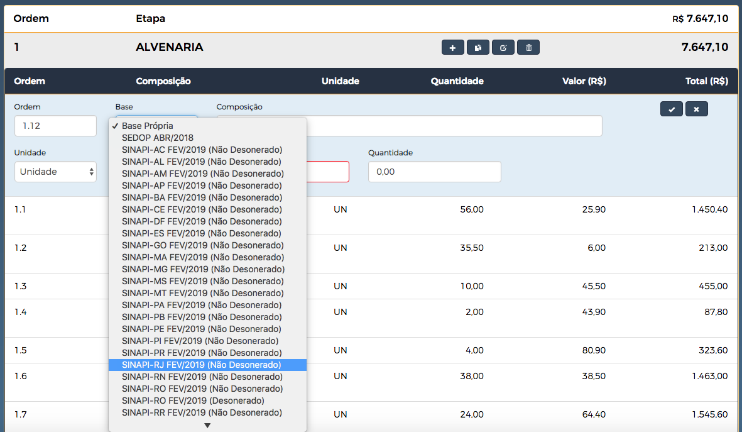Click value 43,90 in row 1.4
This screenshot has height=432, width=742.
pyautogui.click(x=594, y=312)
